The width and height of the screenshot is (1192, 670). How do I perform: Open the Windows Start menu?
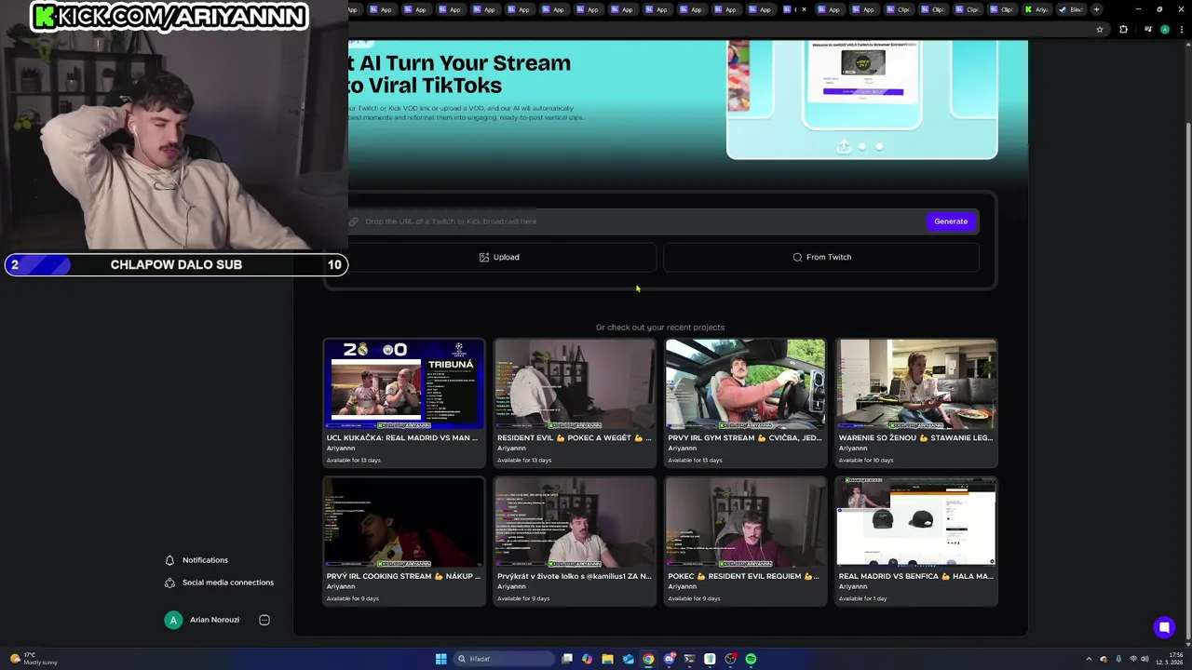pyautogui.click(x=440, y=659)
